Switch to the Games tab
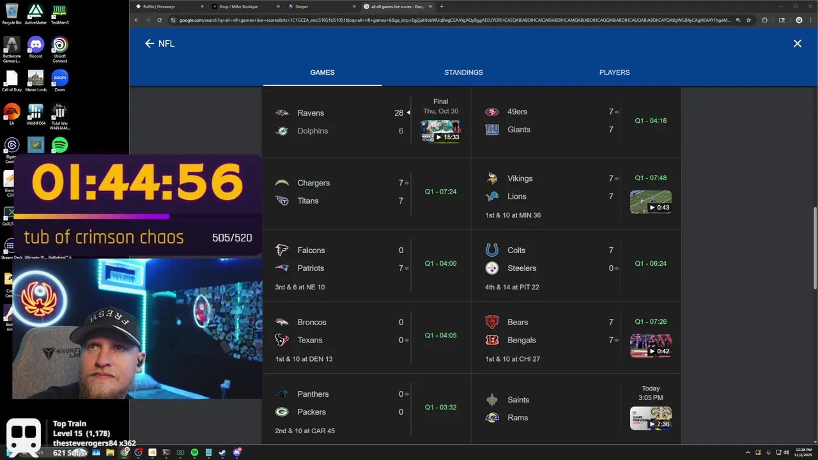The image size is (818, 460). (322, 72)
